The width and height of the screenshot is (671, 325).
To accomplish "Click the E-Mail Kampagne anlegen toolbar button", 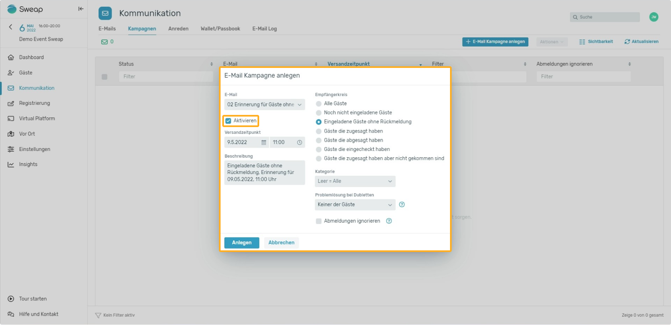I will click(495, 42).
